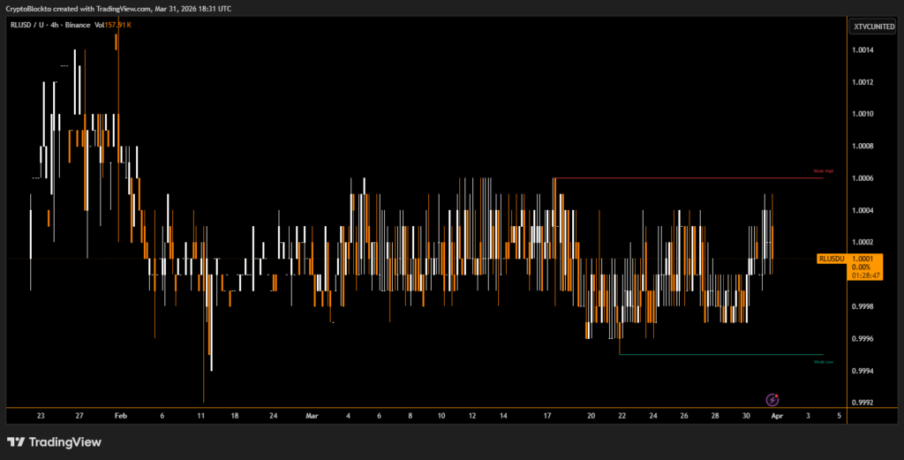Click the 0.9992 price axis label

pos(863,403)
